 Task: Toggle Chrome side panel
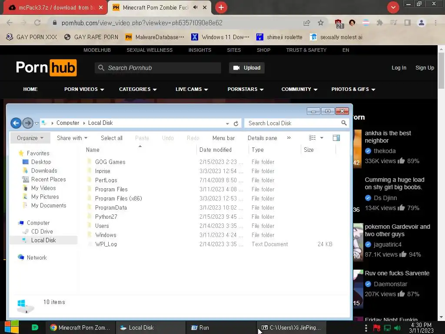[408, 23]
